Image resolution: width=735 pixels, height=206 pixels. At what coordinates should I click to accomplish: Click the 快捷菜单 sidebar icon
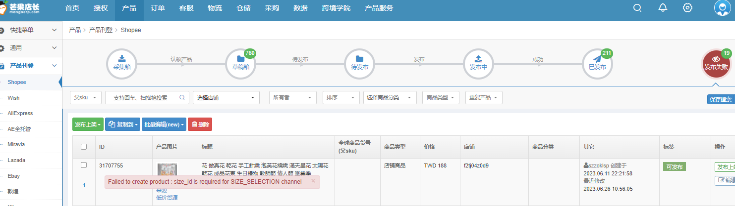coord(2,30)
